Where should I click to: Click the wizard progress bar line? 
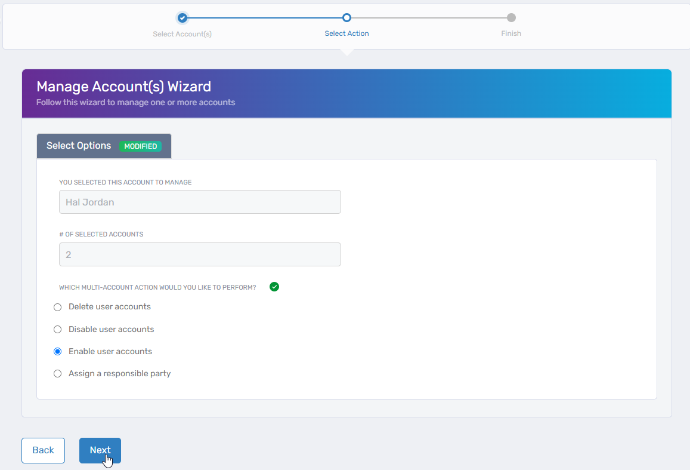pos(264,17)
